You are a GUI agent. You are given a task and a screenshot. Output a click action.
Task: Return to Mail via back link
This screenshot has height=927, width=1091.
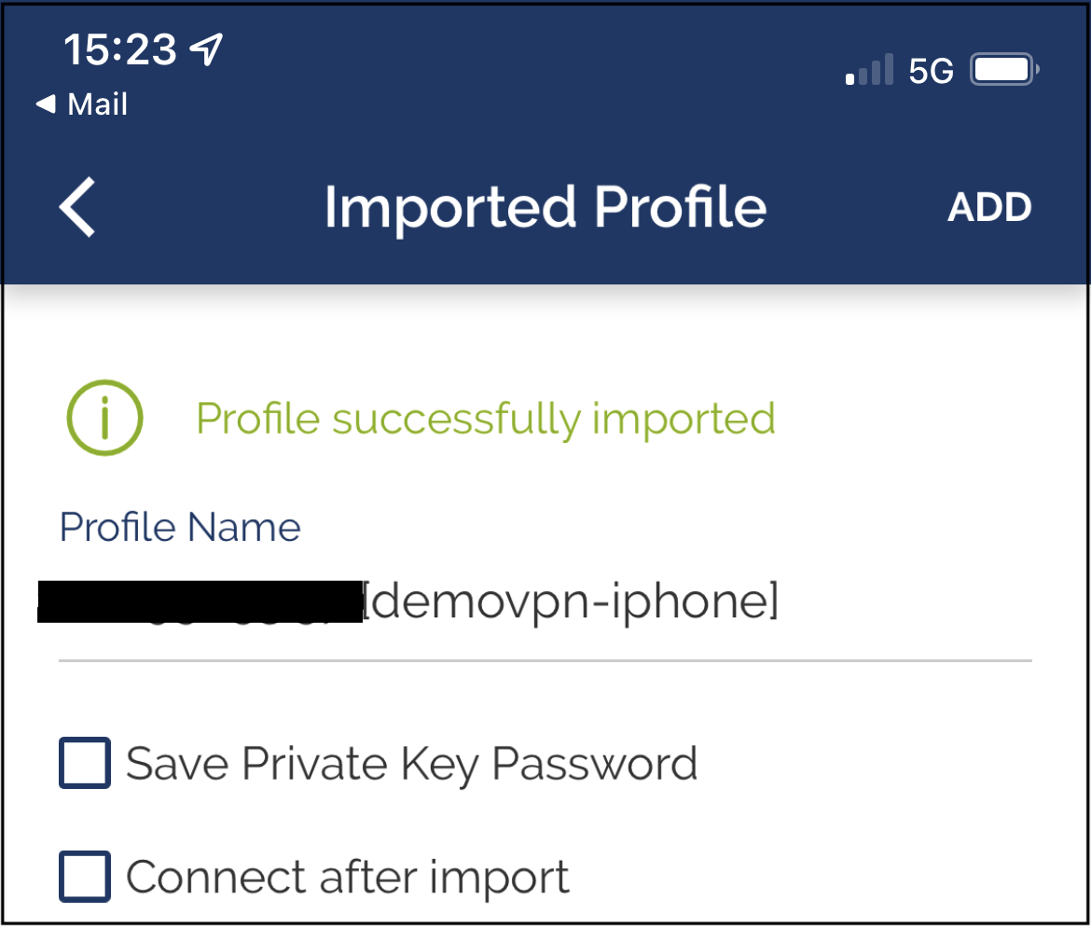click(82, 104)
